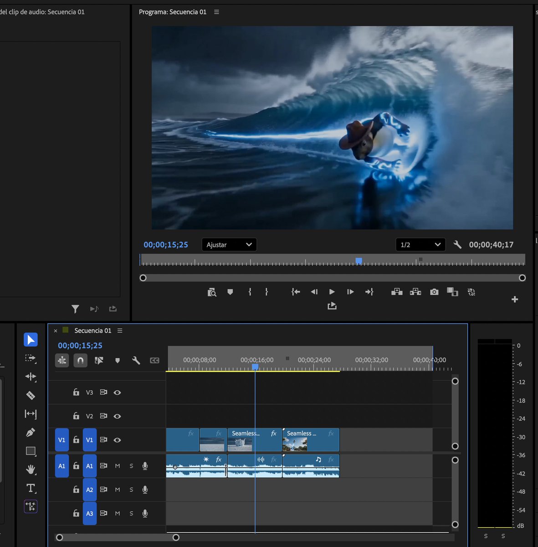Select the Secuencia 01 timeline tab
This screenshot has height=547, width=538.
[x=92, y=330]
